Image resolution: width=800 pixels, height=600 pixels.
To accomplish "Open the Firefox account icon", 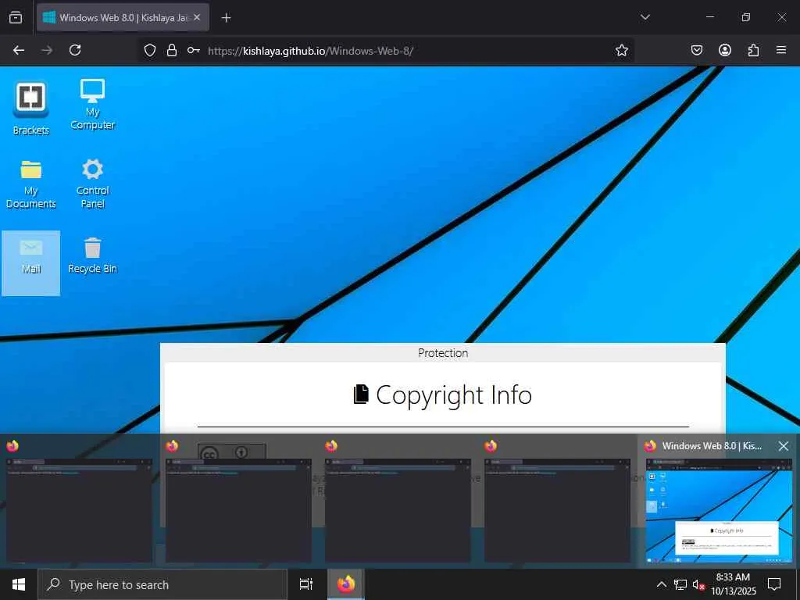I will (725, 50).
